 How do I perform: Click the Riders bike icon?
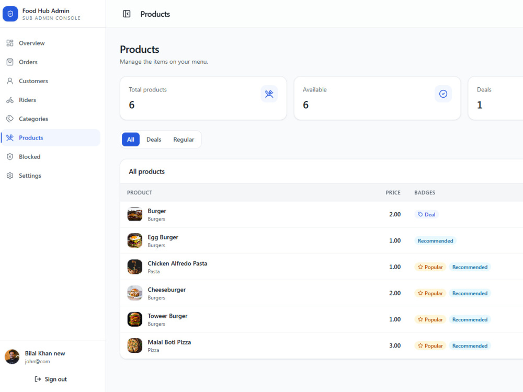10,100
